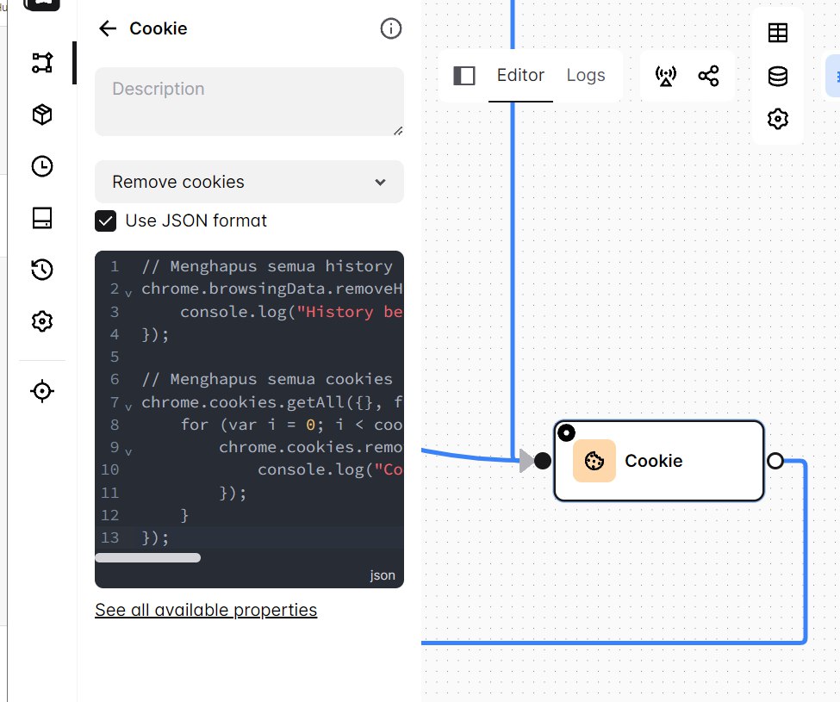Click comment 'Menghapus semua history' line

pos(267,266)
